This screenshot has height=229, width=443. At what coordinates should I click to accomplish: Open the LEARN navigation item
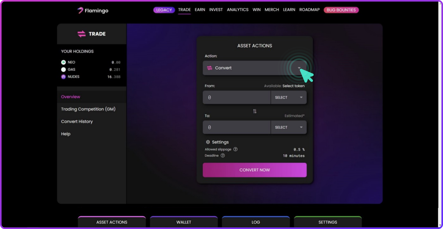pyautogui.click(x=289, y=10)
